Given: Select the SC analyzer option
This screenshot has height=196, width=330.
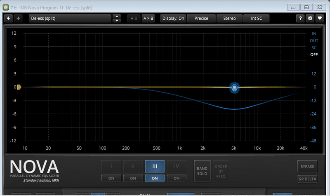Looking at the screenshot, I should (x=314, y=47).
